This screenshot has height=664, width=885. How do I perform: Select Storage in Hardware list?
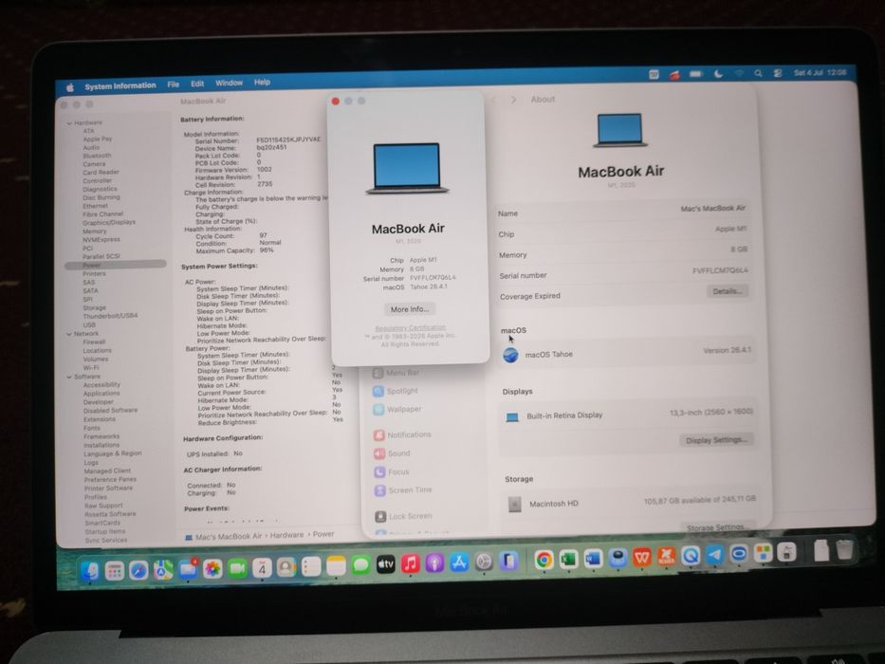coord(94,307)
